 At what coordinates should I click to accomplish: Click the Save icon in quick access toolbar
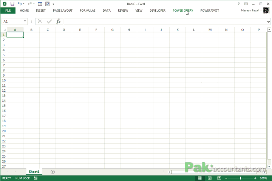tap(12, 4)
